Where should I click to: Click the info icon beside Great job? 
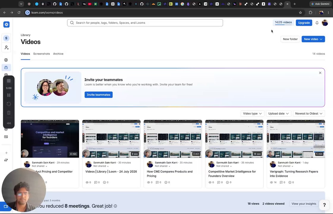115,206
